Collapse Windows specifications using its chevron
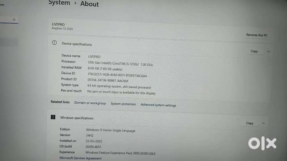The height and width of the screenshot is (161, 287). [x=263, y=123]
